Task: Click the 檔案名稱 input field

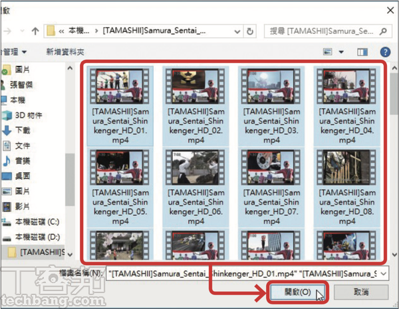Action: coord(242,274)
